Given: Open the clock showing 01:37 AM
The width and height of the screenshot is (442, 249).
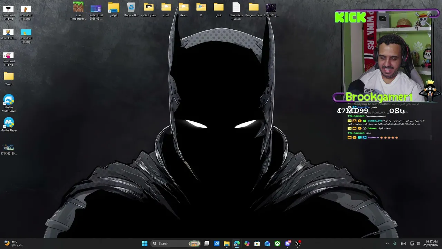Looking at the screenshot, I should (x=431, y=243).
